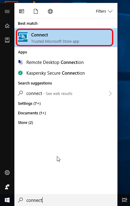The height and width of the screenshot is (206, 130).
Task: Click the Feedback person icon
Action: tap(7, 187)
